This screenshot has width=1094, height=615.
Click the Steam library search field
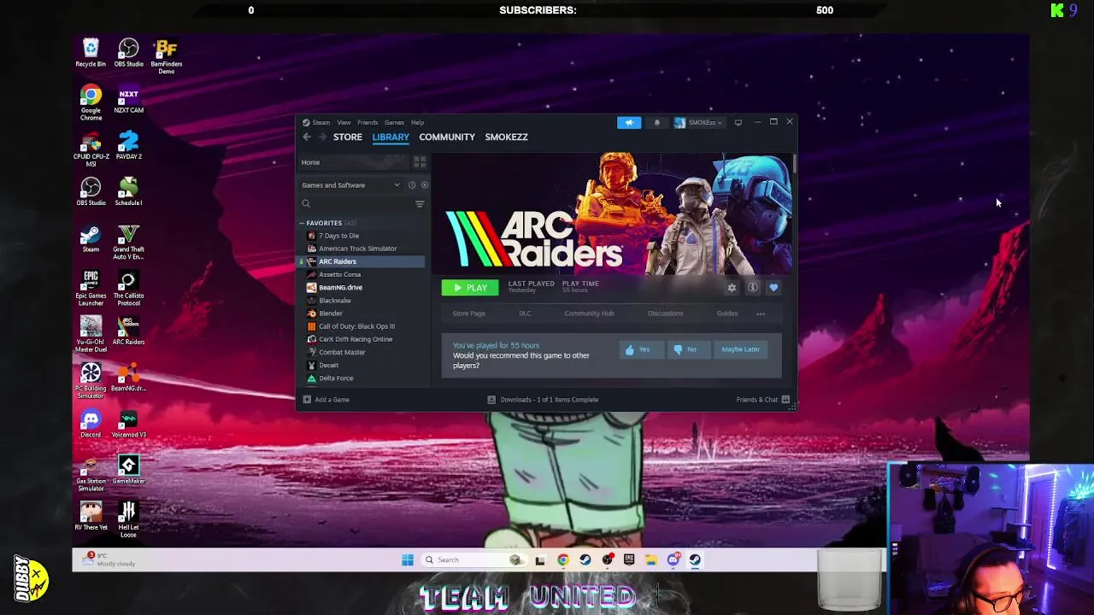[x=355, y=203]
